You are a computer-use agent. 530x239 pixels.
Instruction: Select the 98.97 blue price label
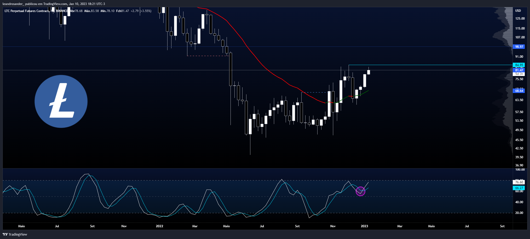pyautogui.click(x=519, y=47)
